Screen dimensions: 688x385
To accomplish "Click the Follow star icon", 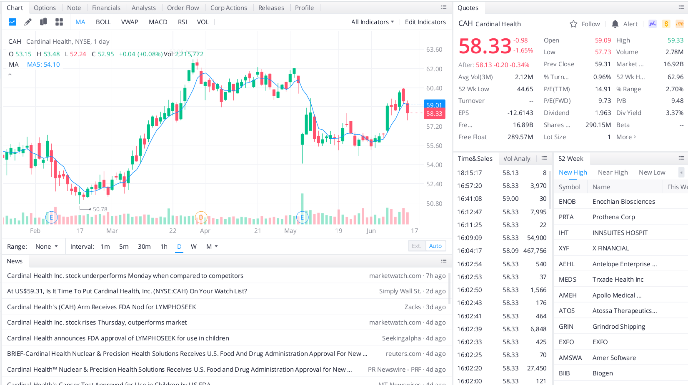I will click(573, 24).
